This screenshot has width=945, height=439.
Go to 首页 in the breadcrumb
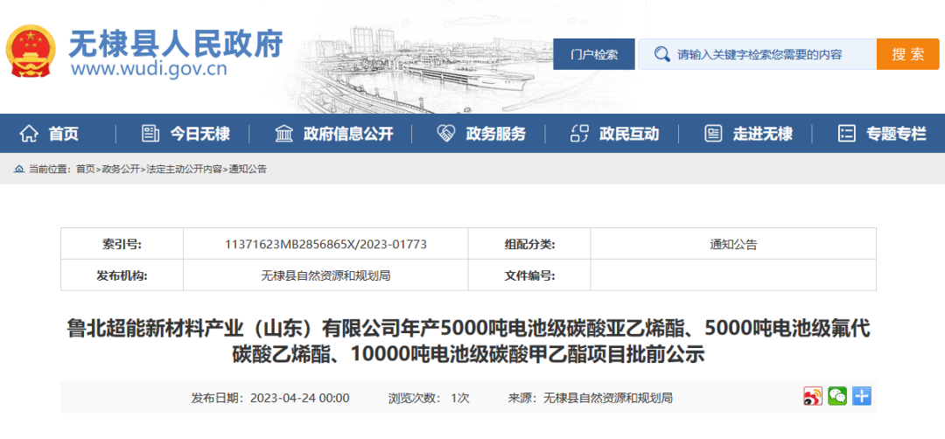tap(86, 170)
